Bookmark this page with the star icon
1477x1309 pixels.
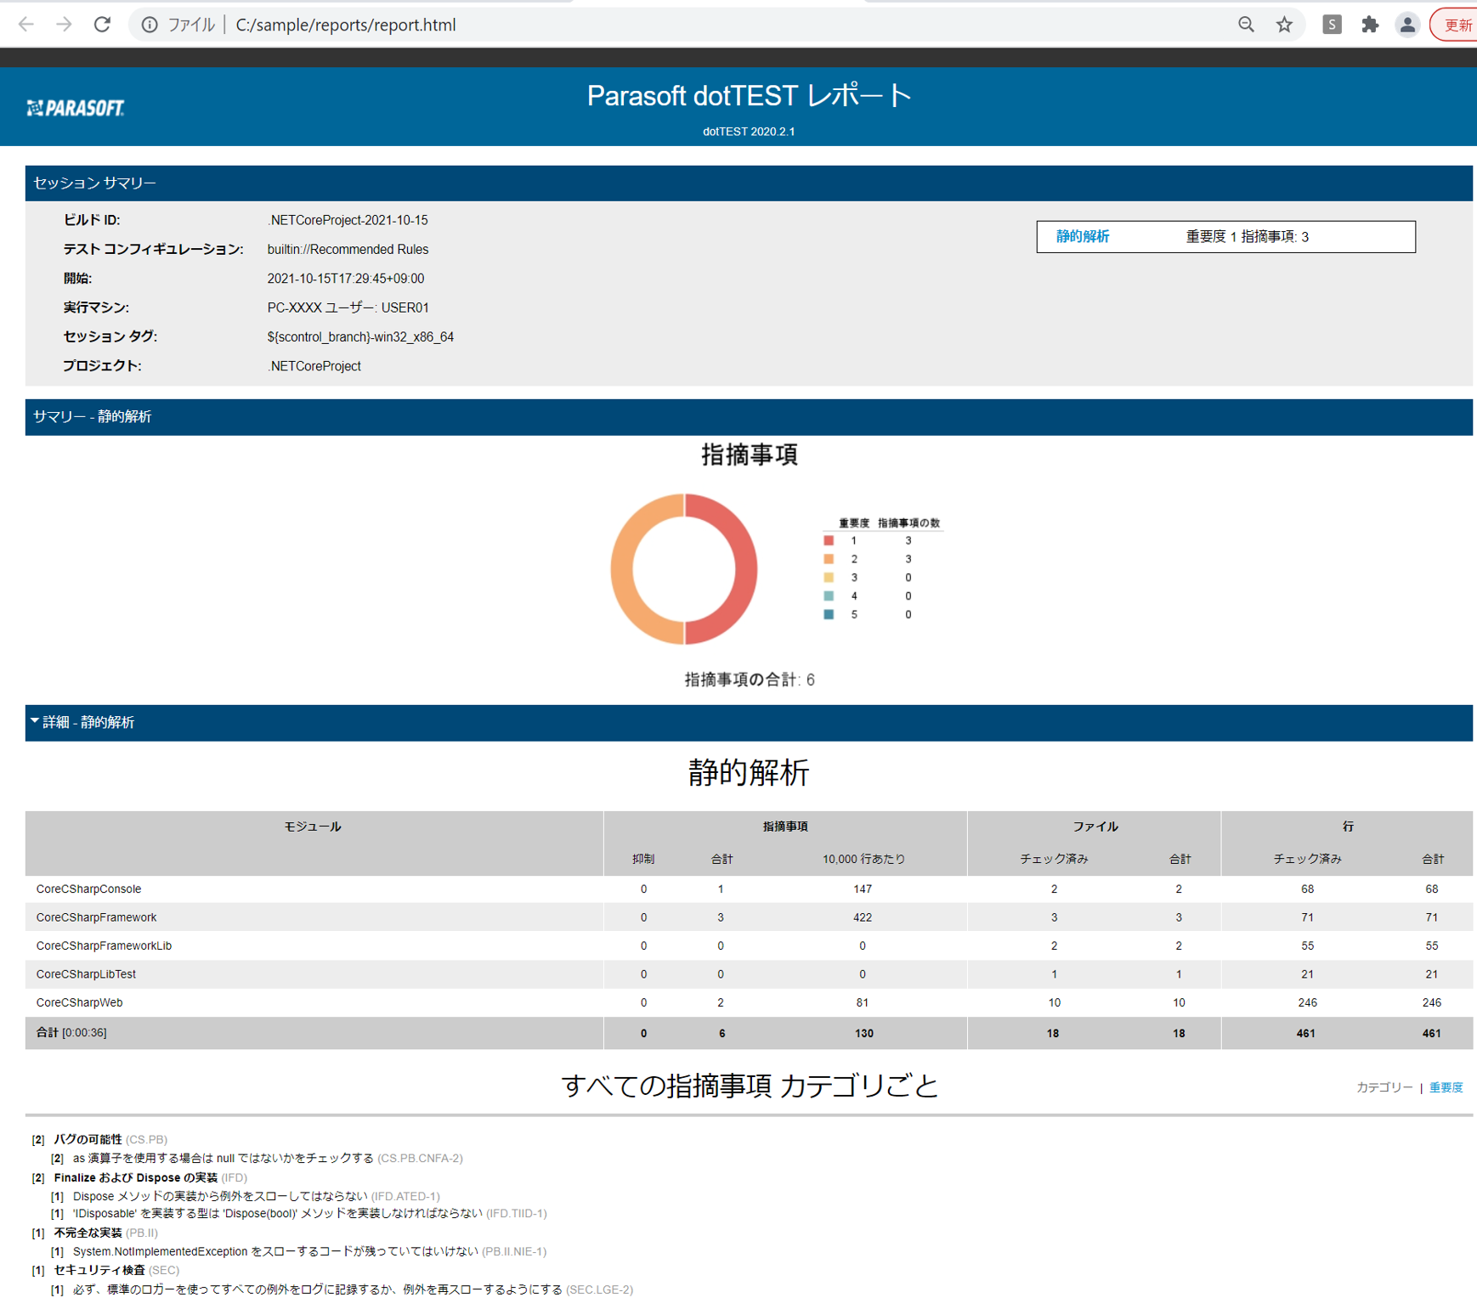tap(1284, 25)
